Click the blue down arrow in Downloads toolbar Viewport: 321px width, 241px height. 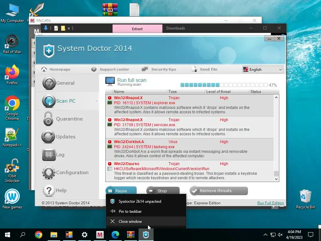pos(46,28)
